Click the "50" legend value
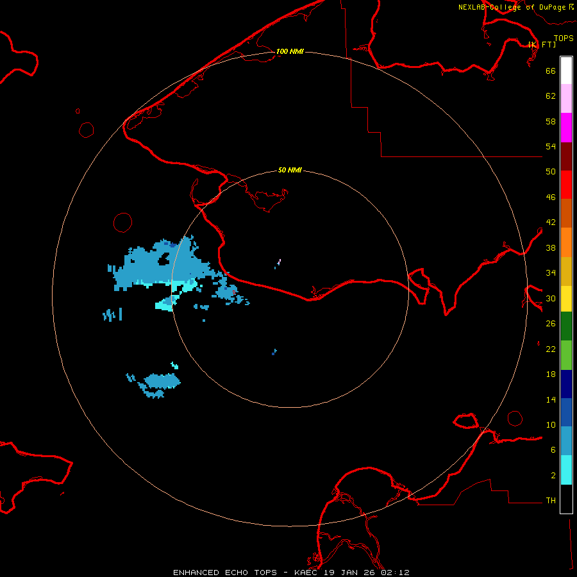The height and width of the screenshot is (577, 577). (x=551, y=171)
